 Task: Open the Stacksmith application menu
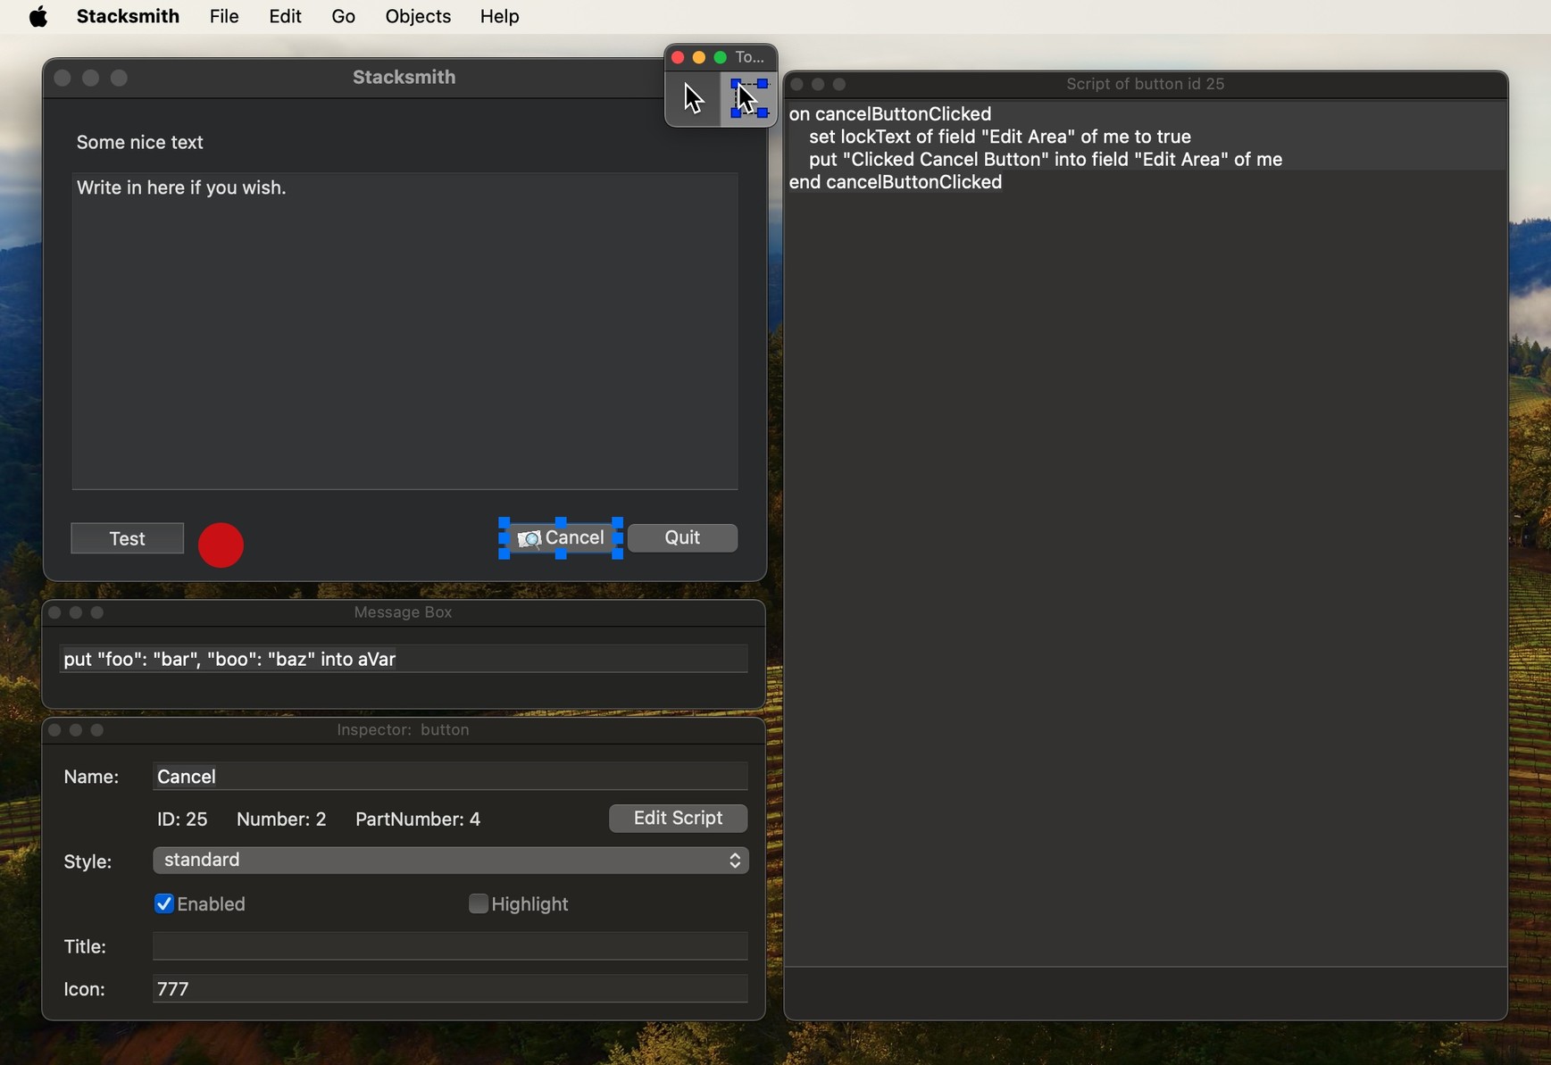pos(128,16)
